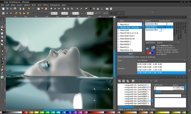
Task: Select path4850 node in XML Editor
Action: [x=136, y=92]
